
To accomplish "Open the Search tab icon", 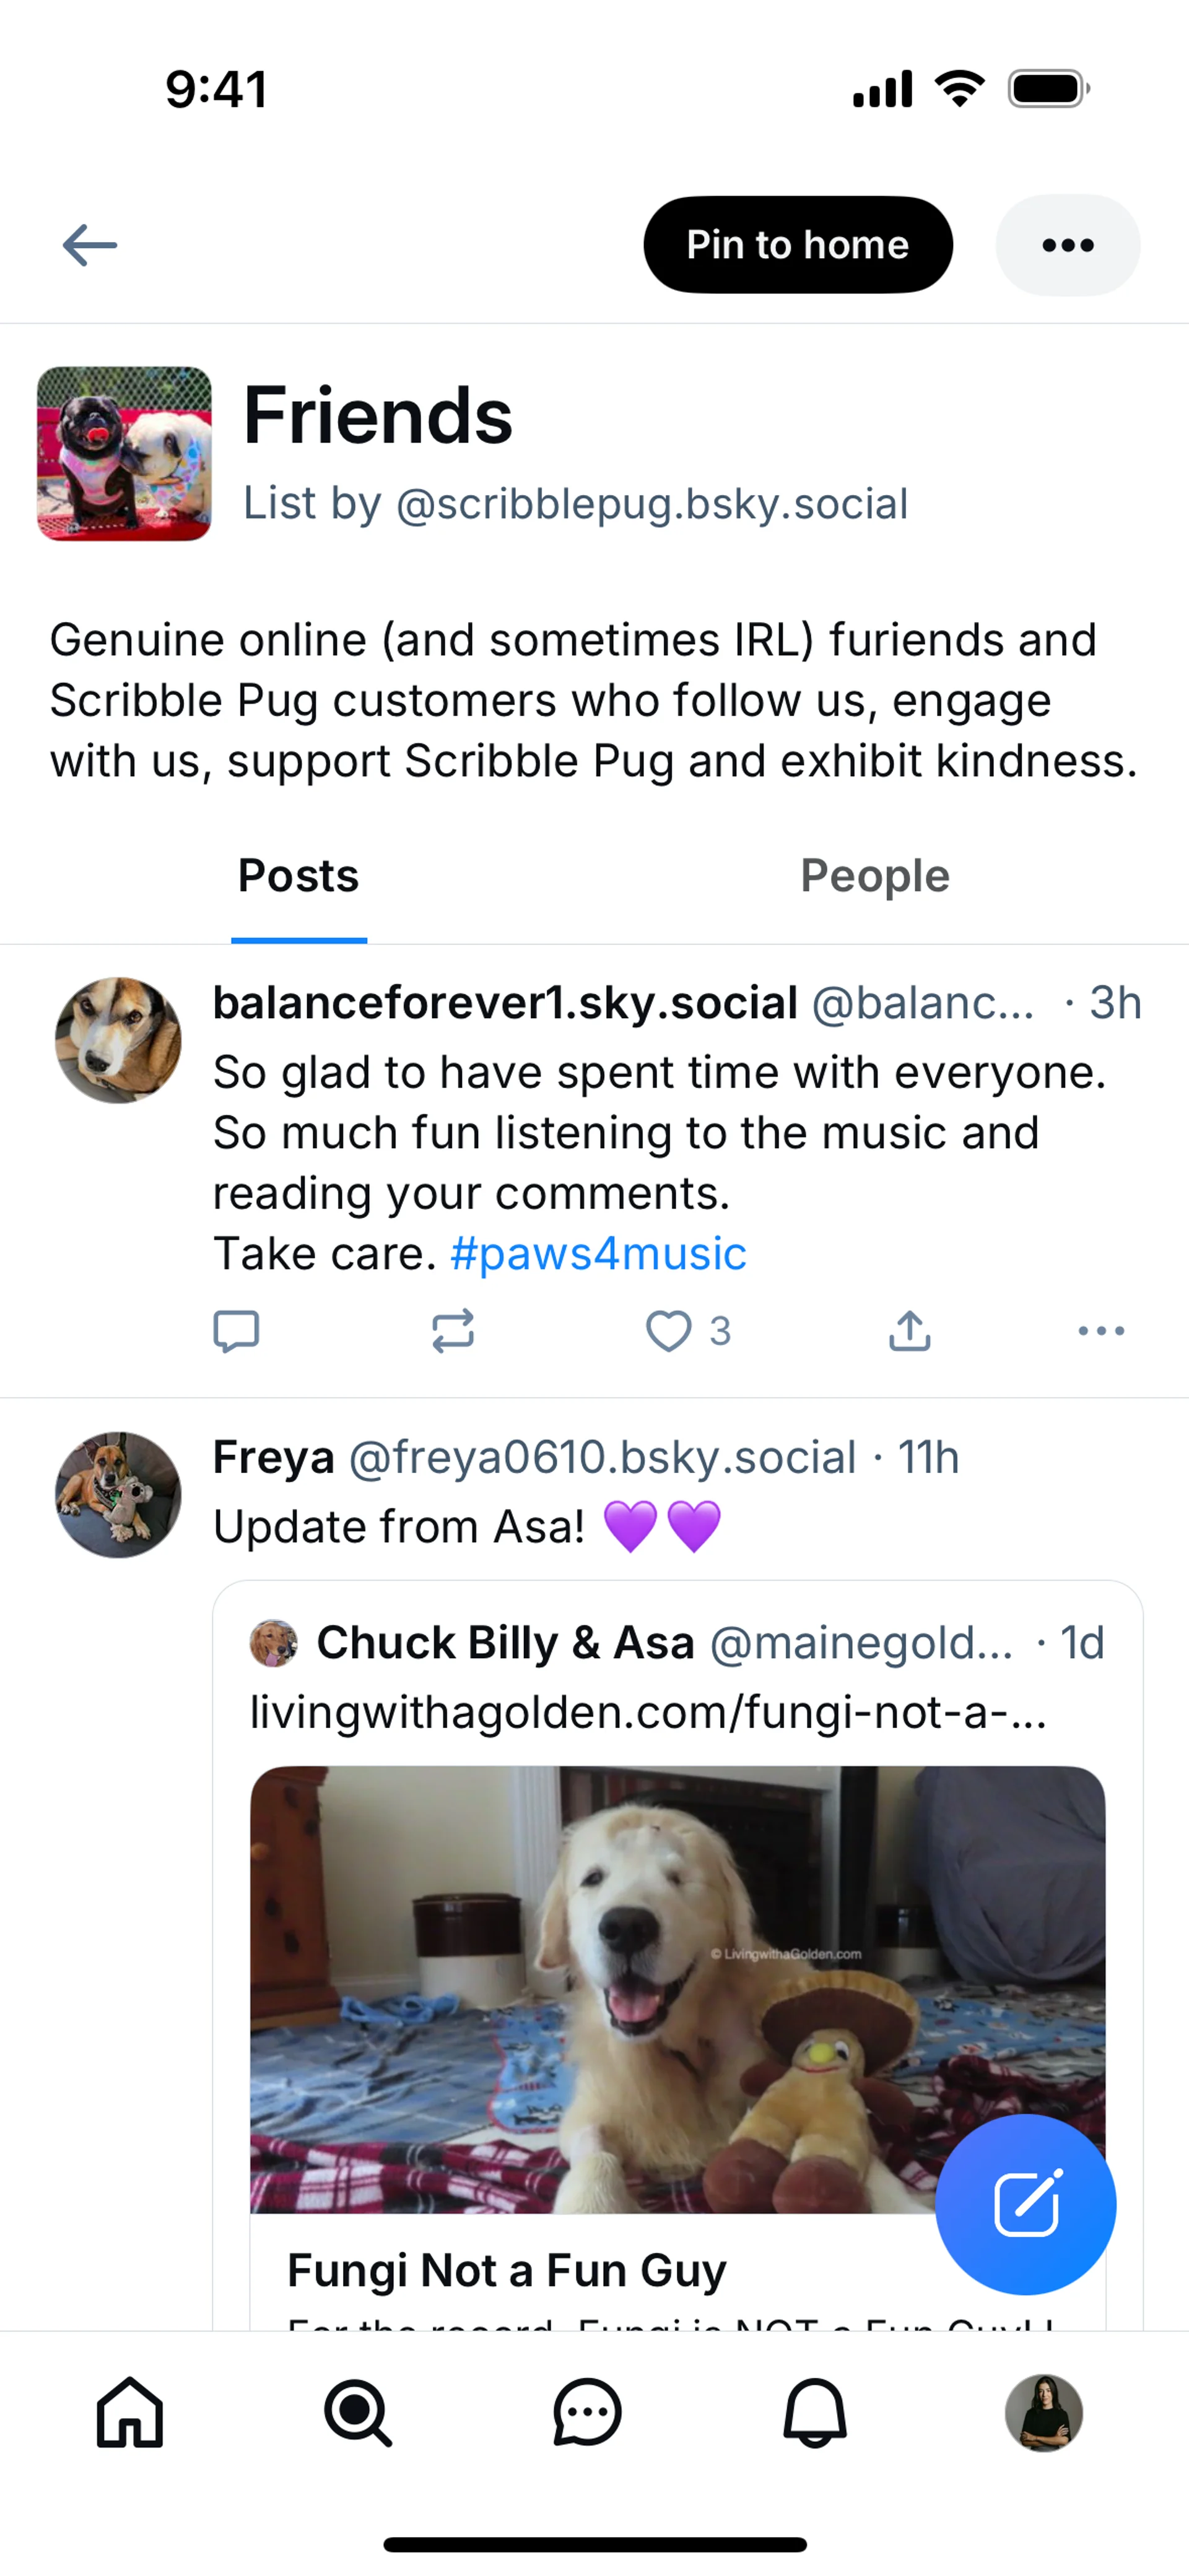I will (359, 2412).
